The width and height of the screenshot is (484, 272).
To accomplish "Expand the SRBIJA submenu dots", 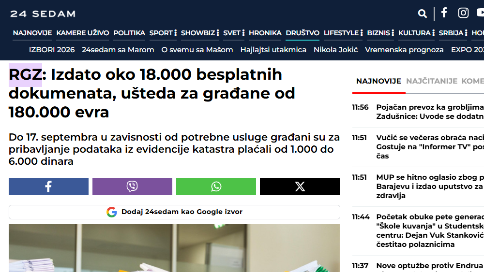I will (466, 33).
